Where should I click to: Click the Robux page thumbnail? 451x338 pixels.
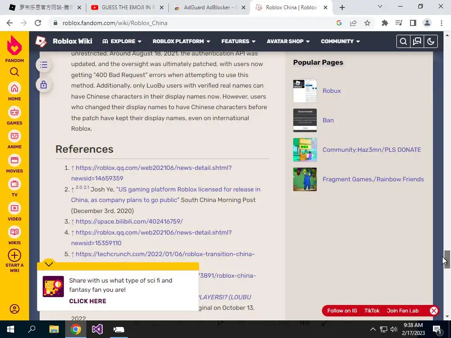pyautogui.click(x=305, y=91)
